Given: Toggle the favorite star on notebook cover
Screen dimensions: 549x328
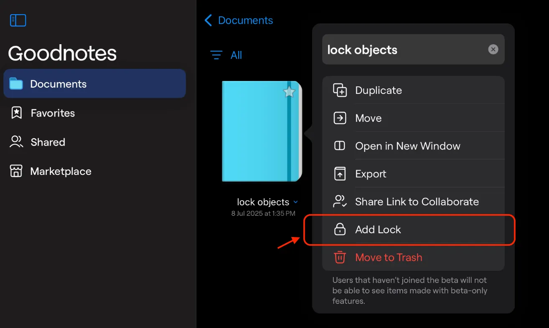Looking at the screenshot, I should point(289,92).
